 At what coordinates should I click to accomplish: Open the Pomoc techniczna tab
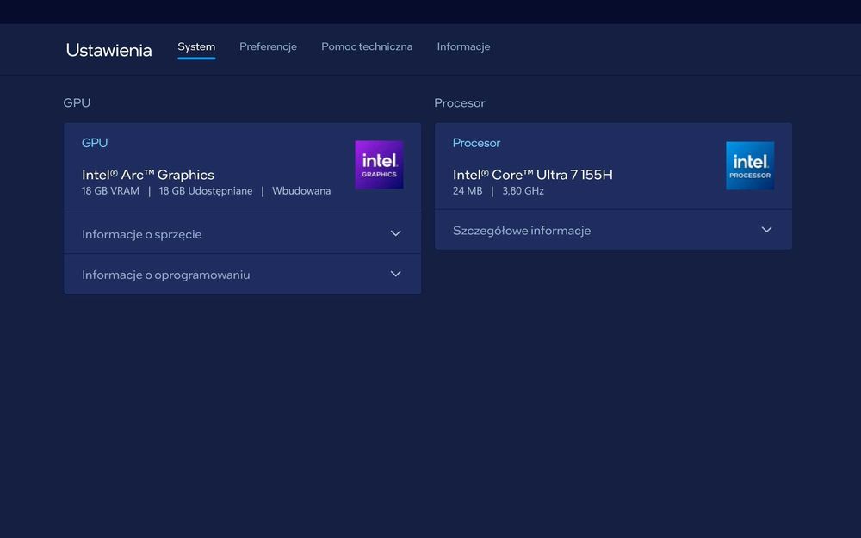point(367,46)
